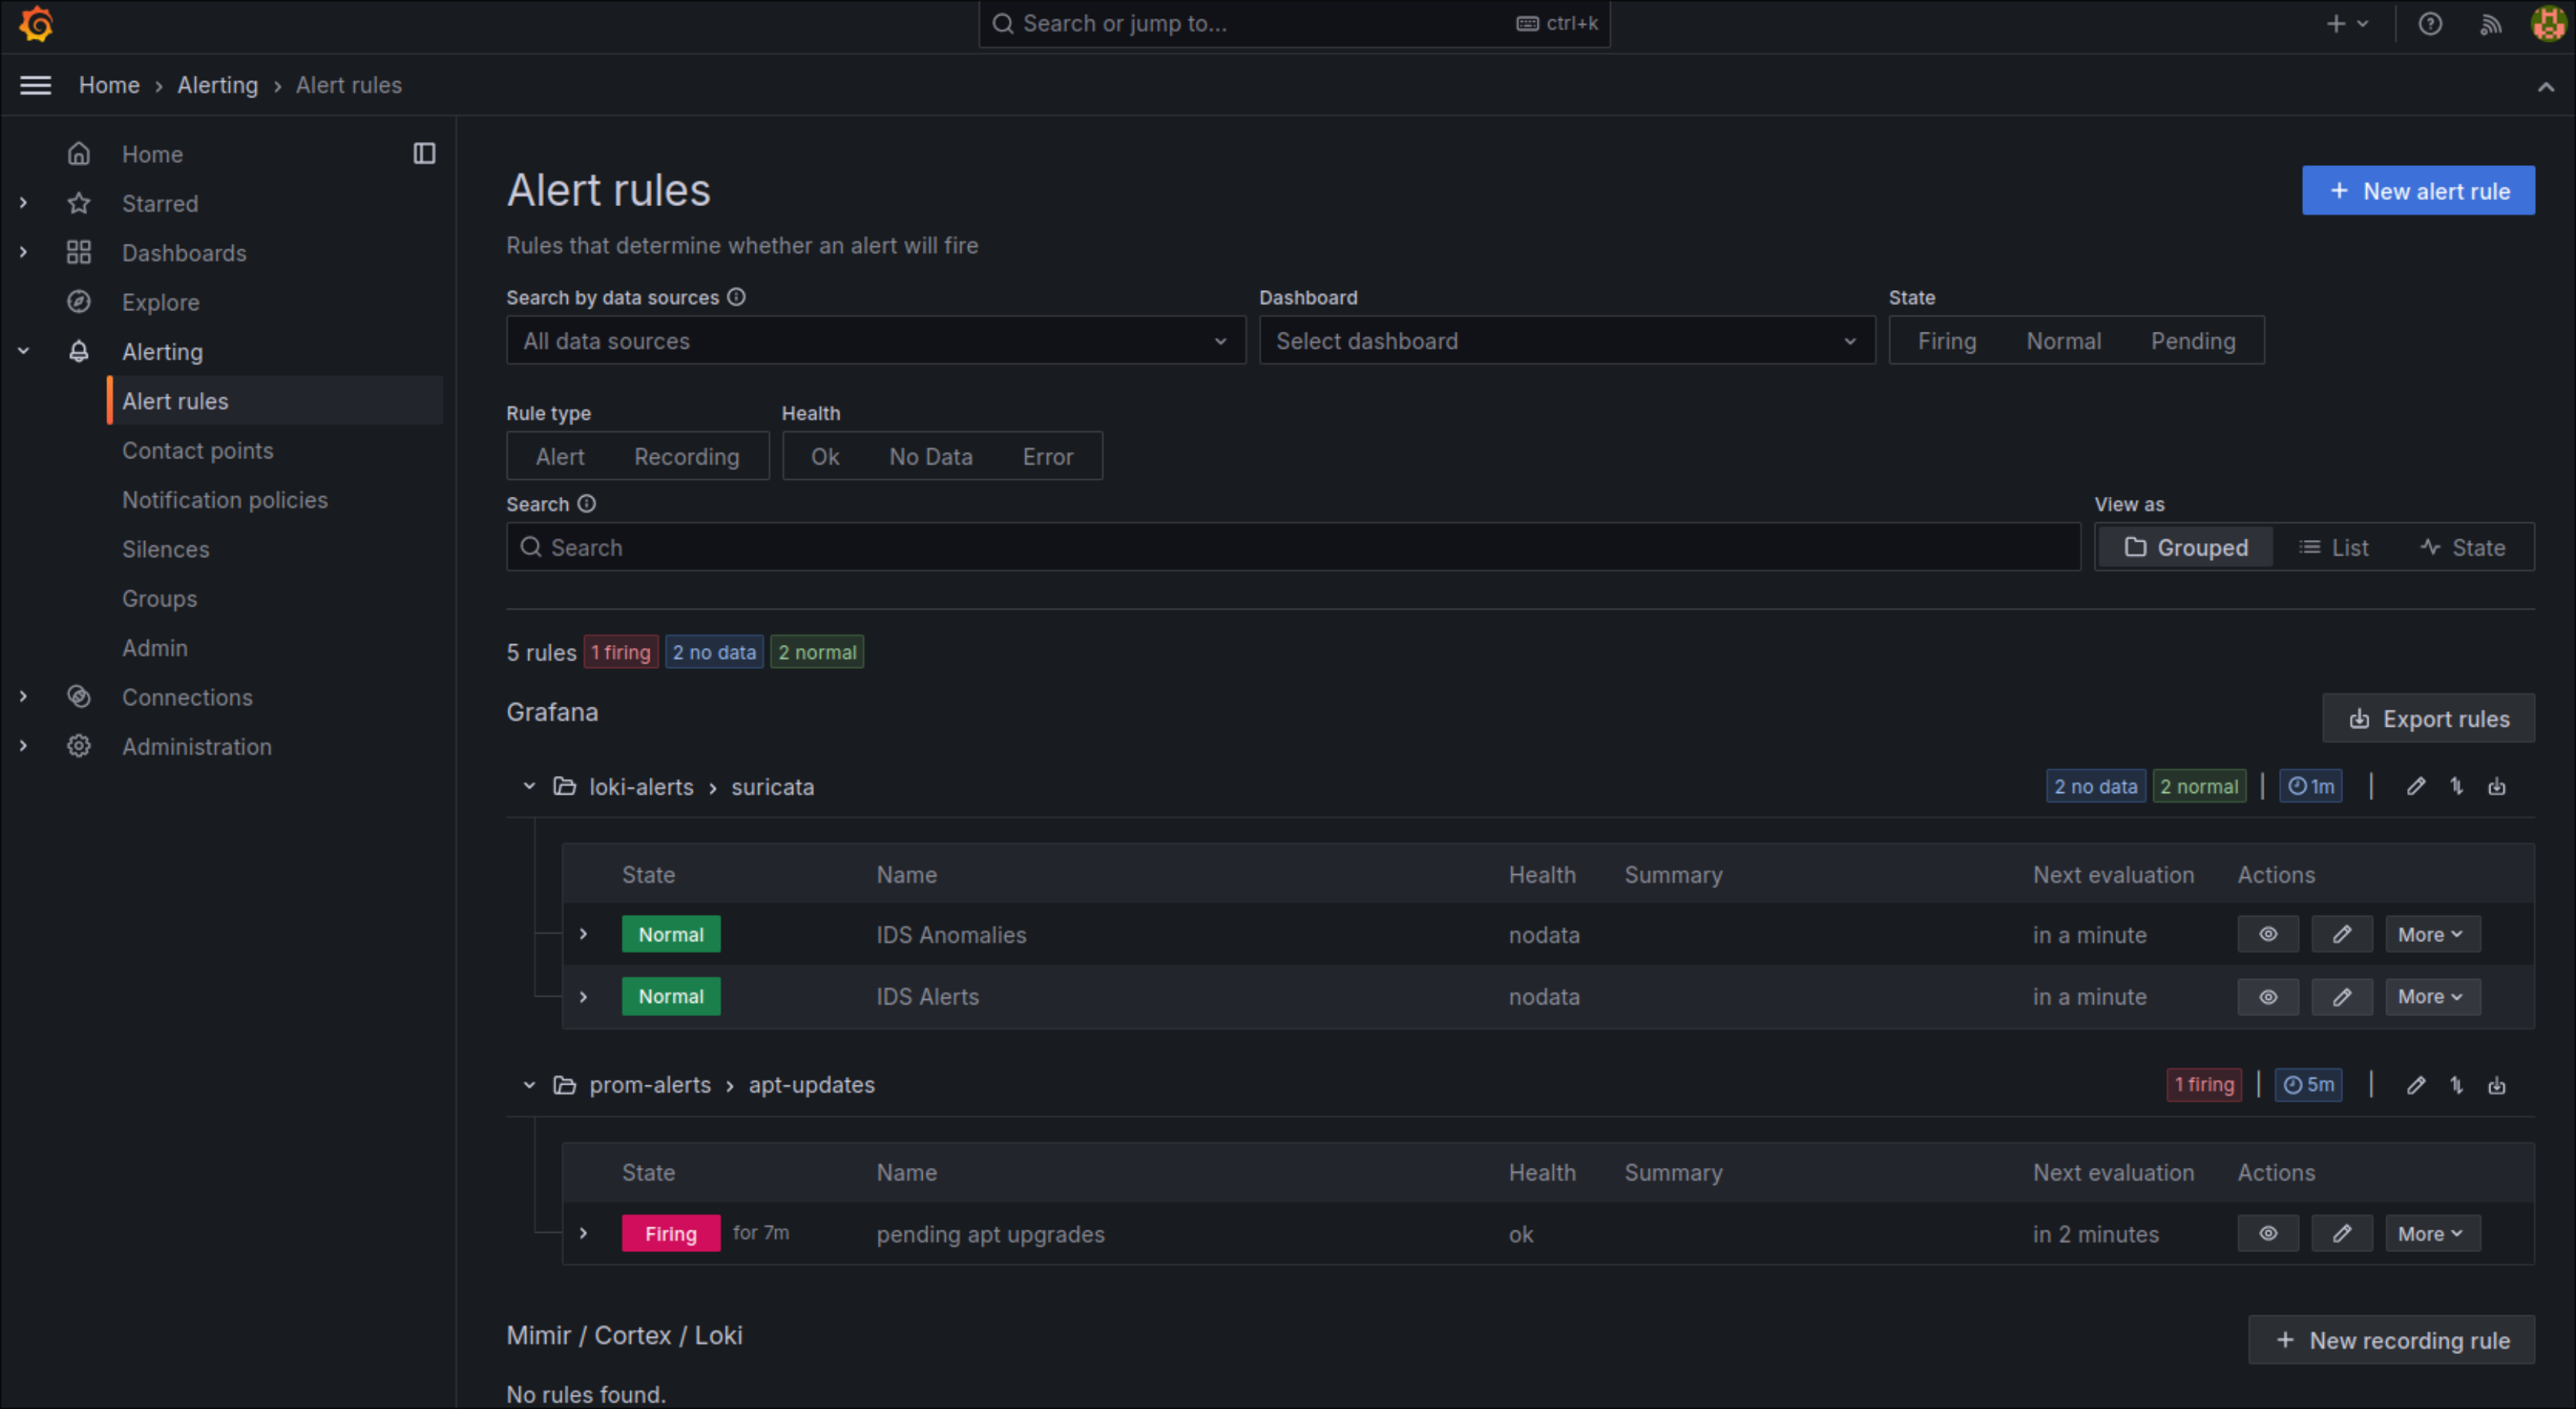Open the hamburger menu icon
Viewport: 2576px width, 1409px height.
pyautogui.click(x=36, y=85)
